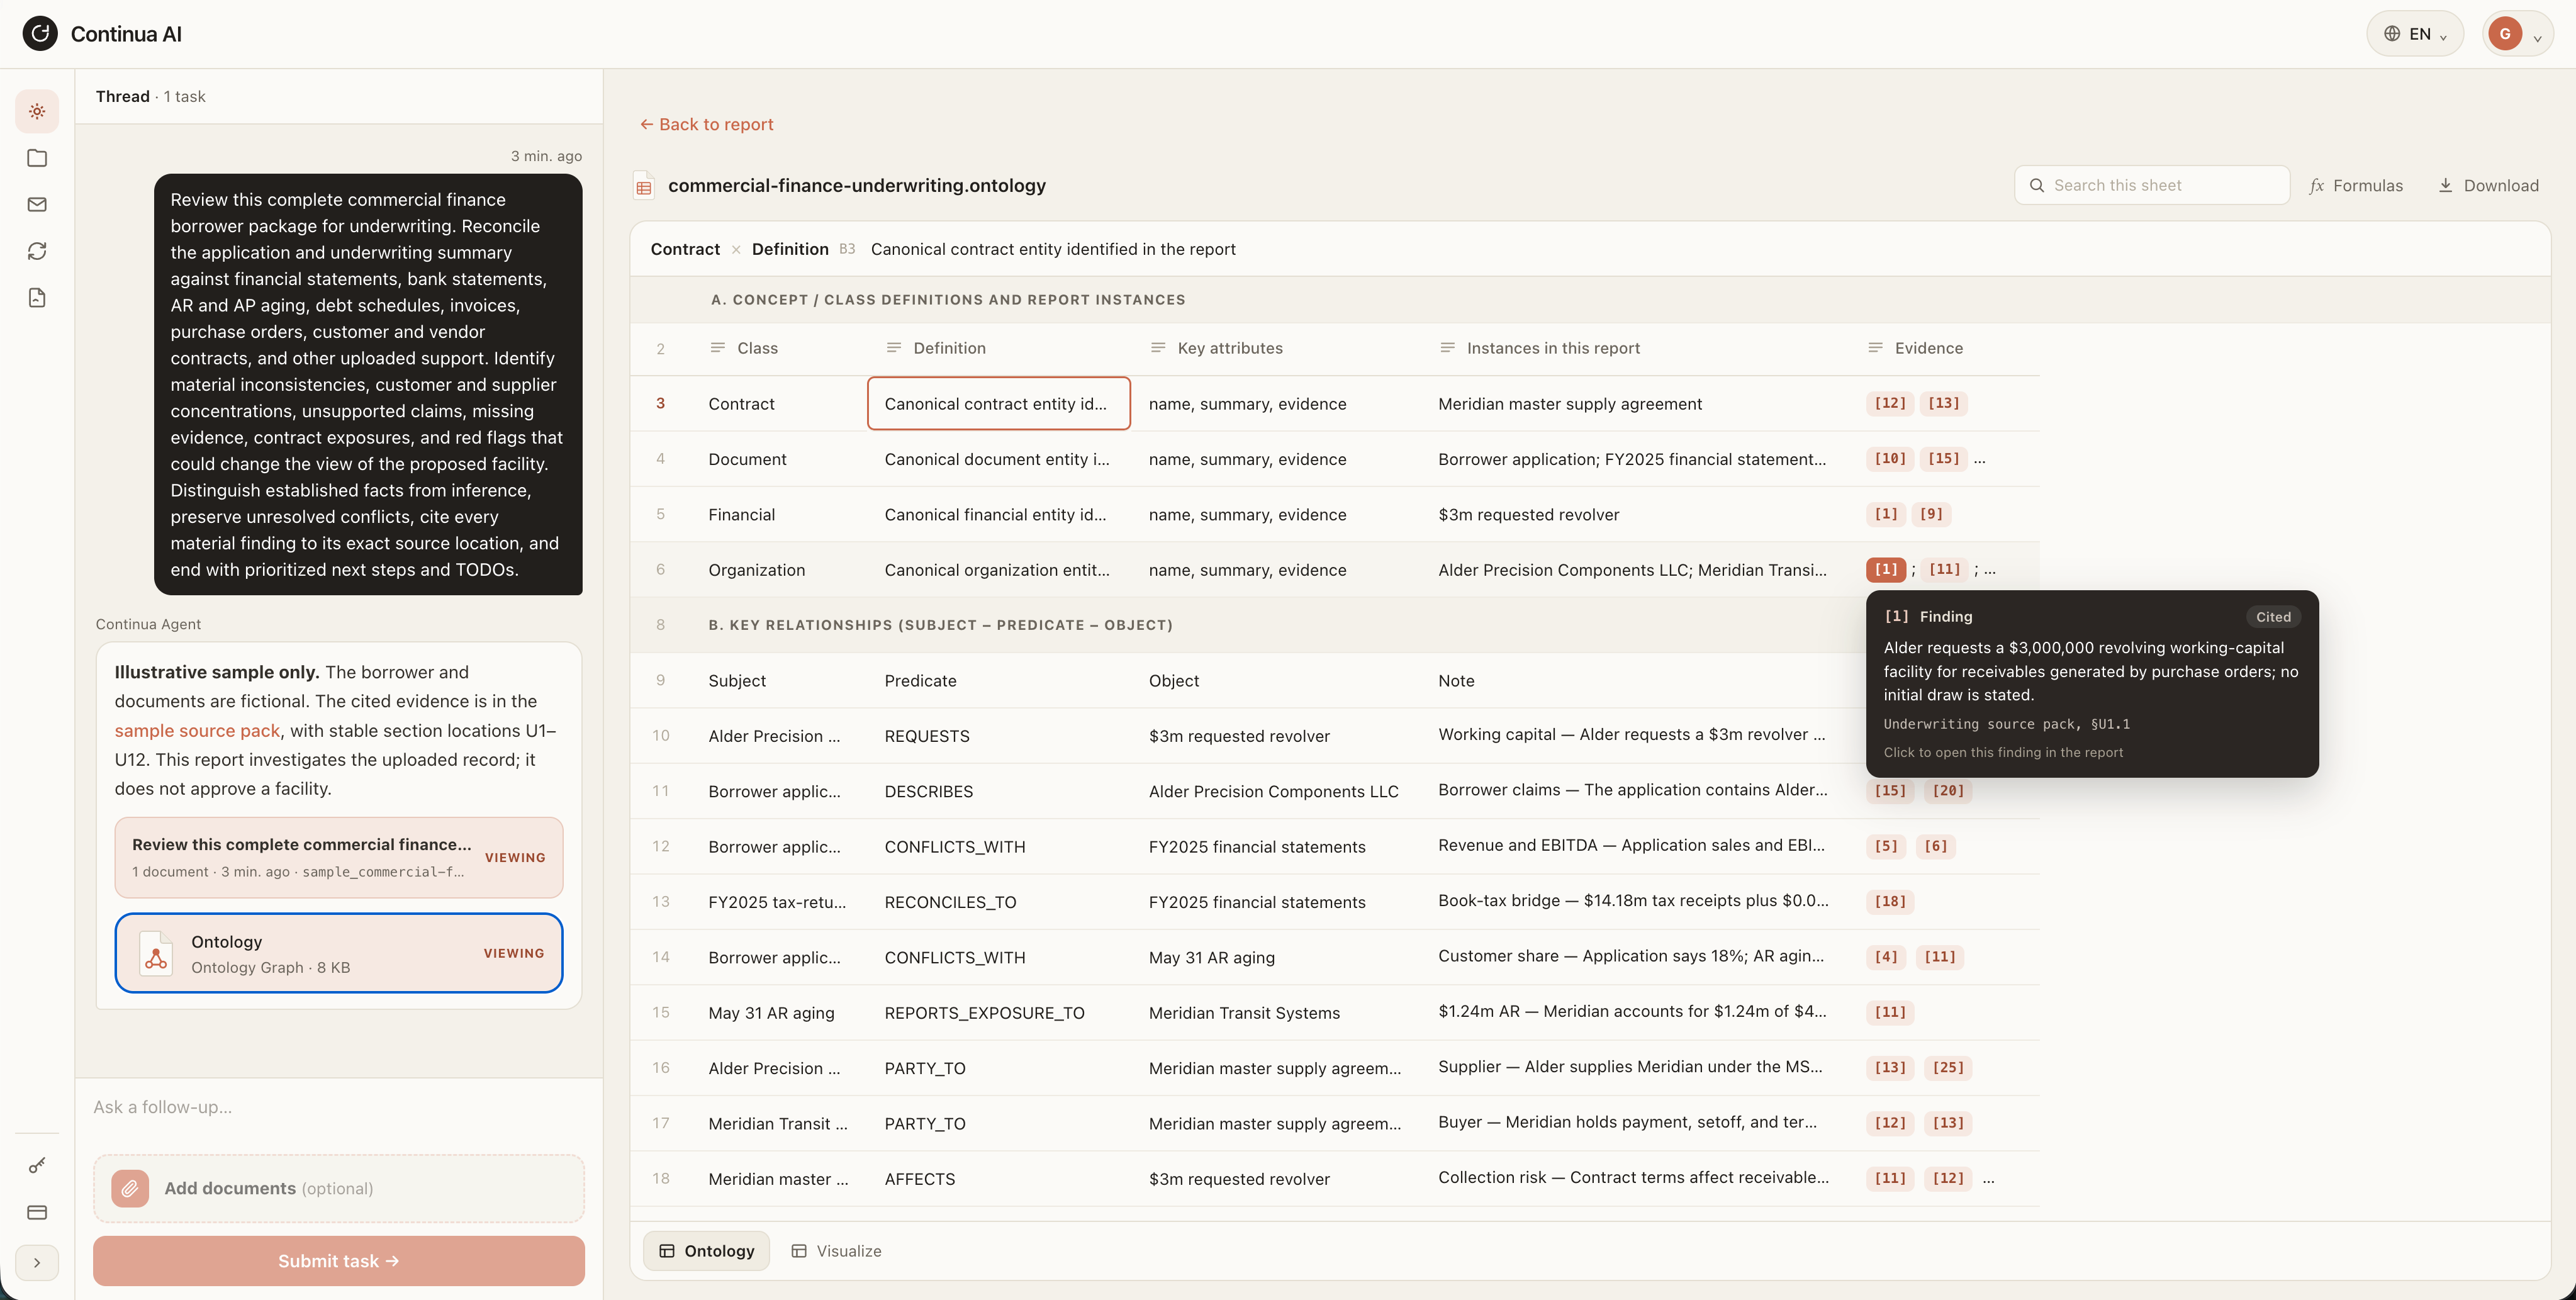Image resolution: width=2576 pixels, height=1300 pixels.
Task: Click citation [4] in row 14
Action: pos(1886,957)
